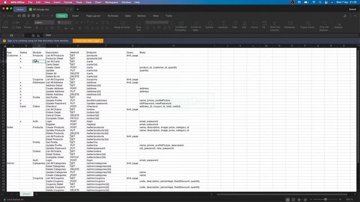The width and height of the screenshot is (360, 202).
Task: Click Merge & Center in the ribbon
Action: [122, 25]
